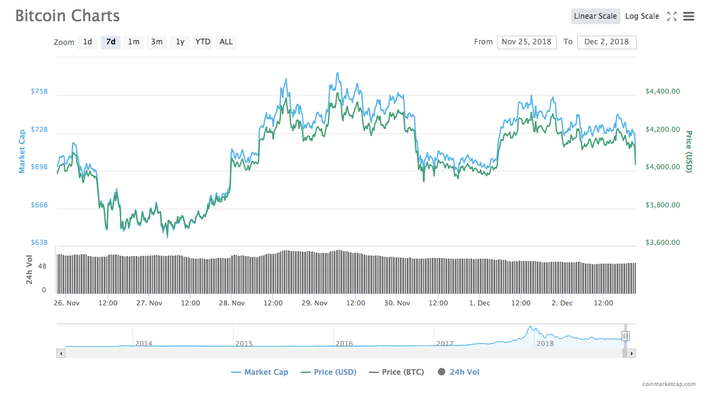Grab the navigator range handle near 2018
Image resolution: width=724 pixels, height=396 pixels.
[x=625, y=336]
